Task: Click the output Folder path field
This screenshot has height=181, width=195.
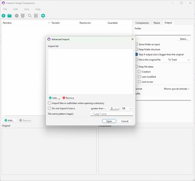Action: click(x=163, y=33)
